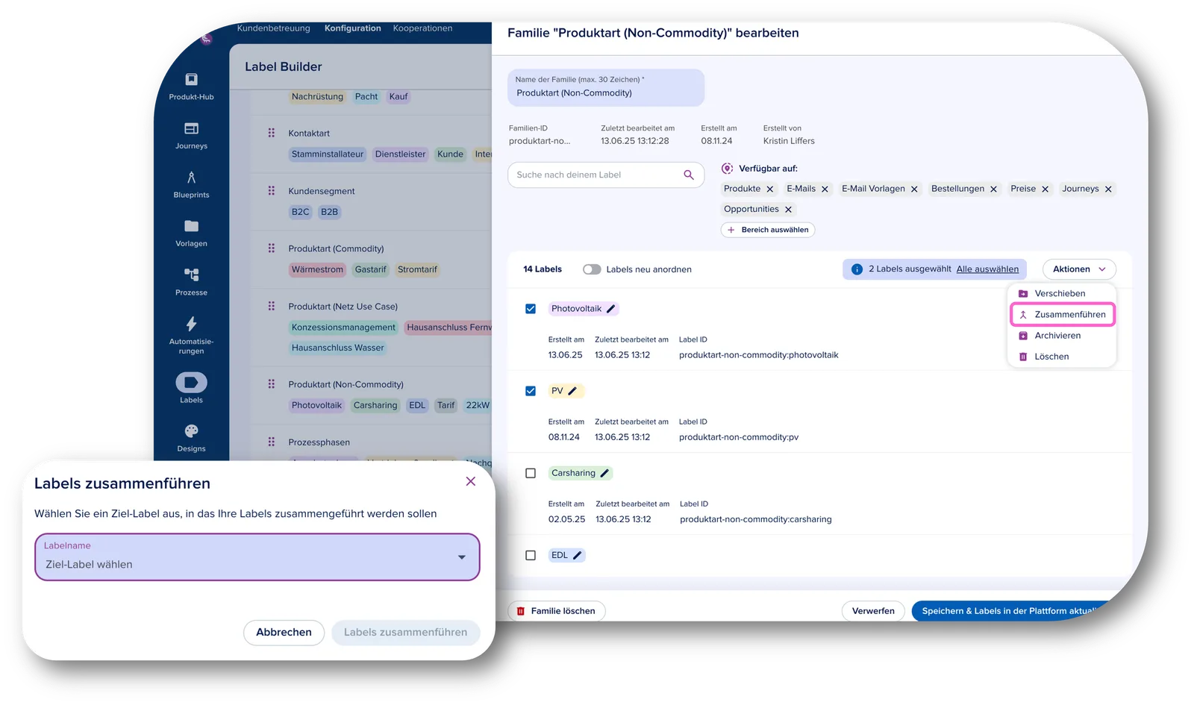Edit the PV label pencil icon
Image resolution: width=1194 pixels, height=705 pixels.
tap(572, 391)
